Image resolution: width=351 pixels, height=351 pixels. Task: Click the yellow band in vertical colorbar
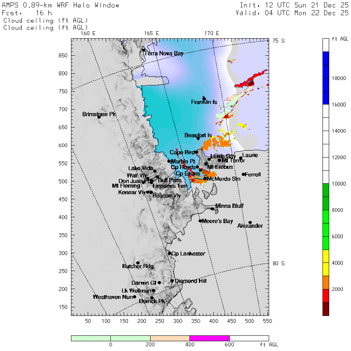326,263
